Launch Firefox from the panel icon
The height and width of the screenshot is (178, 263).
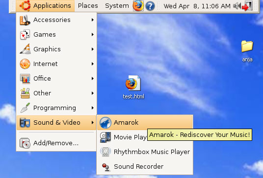pyautogui.click(x=138, y=6)
